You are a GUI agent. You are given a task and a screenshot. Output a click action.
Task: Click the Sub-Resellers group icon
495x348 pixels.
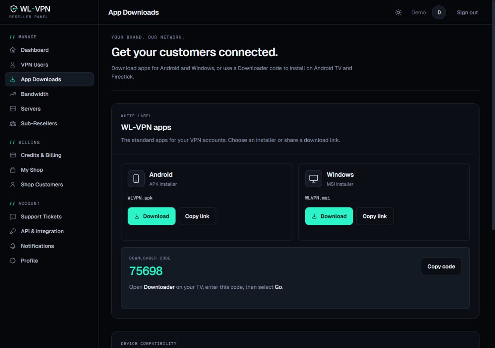tap(13, 123)
